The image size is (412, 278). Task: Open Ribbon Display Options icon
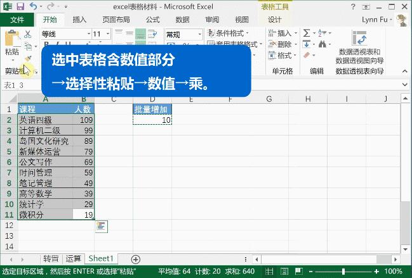(x=366, y=7)
